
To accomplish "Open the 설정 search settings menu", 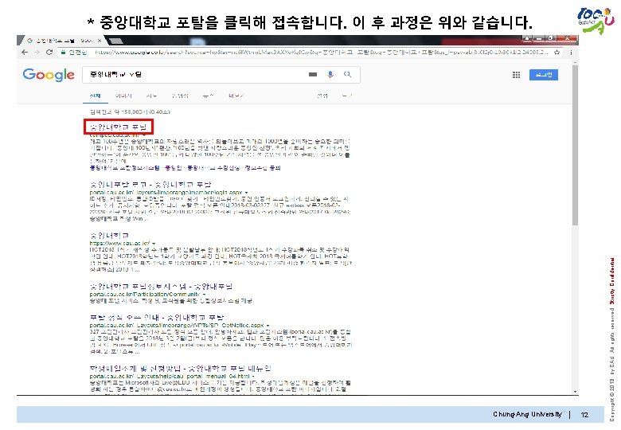I will (x=322, y=96).
